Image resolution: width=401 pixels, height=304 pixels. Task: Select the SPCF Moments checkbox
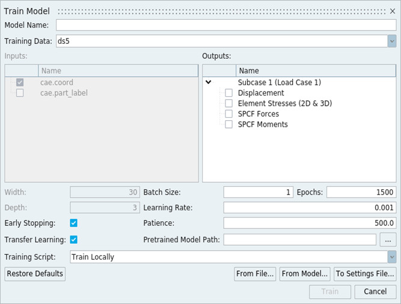pos(228,124)
